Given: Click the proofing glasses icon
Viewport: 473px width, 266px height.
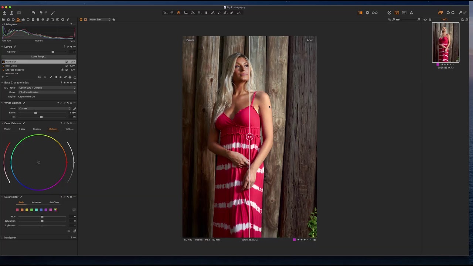Looking at the screenshot, I should click(375, 13).
